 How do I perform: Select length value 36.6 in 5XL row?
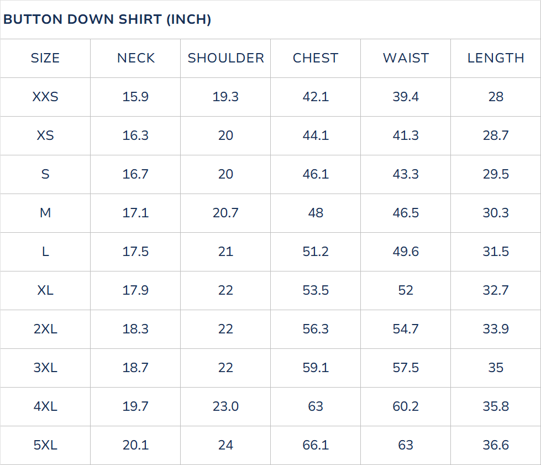pyautogui.click(x=496, y=445)
